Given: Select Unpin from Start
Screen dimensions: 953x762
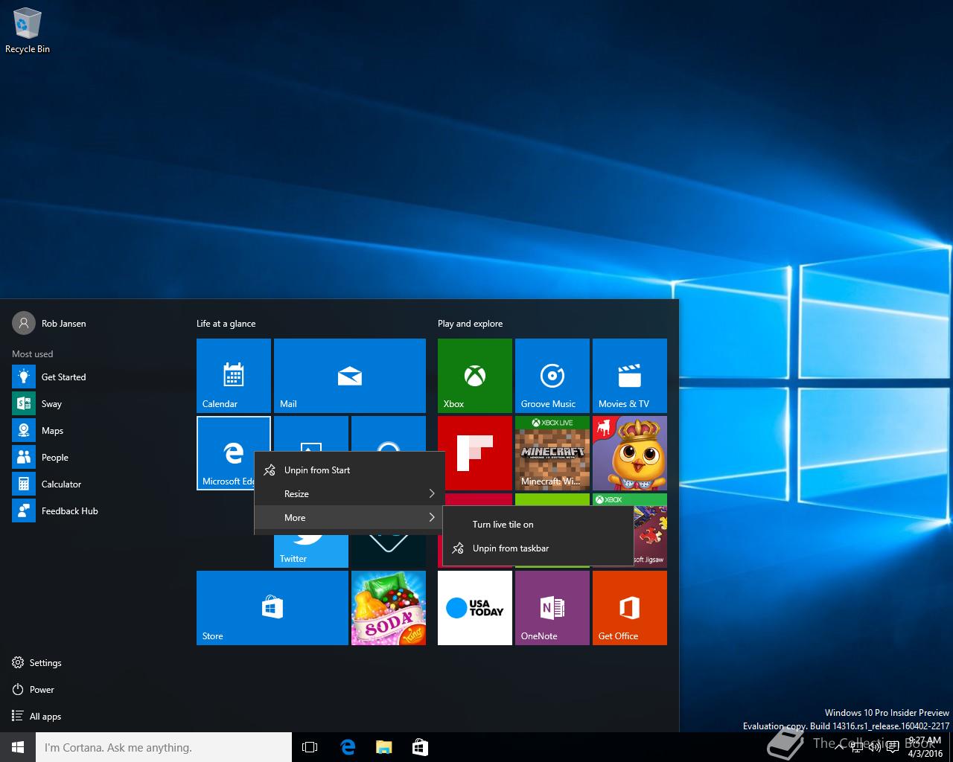Looking at the screenshot, I should click(349, 470).
